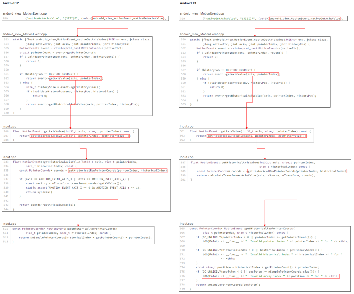Click "const vec2 xy = mTransform.transform" line

tap(74, 183)
